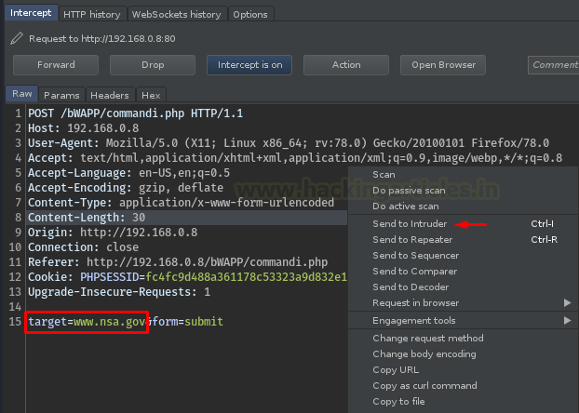The height and width of the screenshot is (413, 579).
Task: Select Do active scan menu item
Action: [405, 206]
